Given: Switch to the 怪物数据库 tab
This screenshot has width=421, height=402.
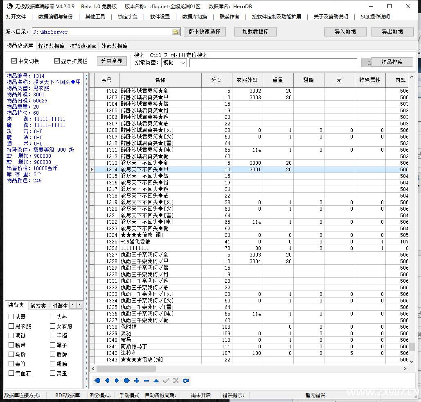Looking at the screenshot, I should pyautogui.click(x=51, y=46).
